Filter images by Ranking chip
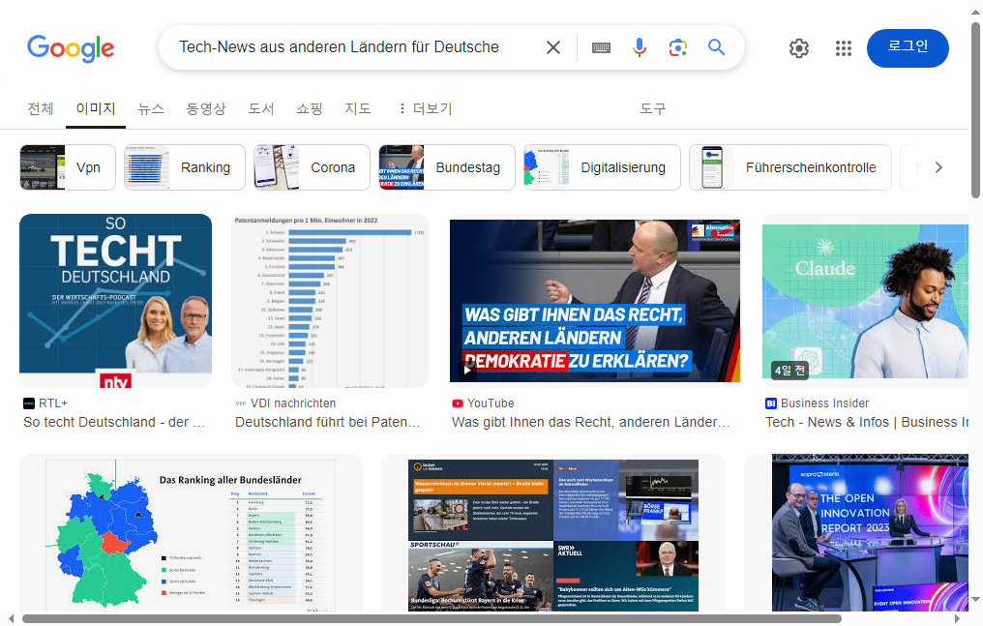The width and height of the screenshot is (983, 626). coord(184,167)
